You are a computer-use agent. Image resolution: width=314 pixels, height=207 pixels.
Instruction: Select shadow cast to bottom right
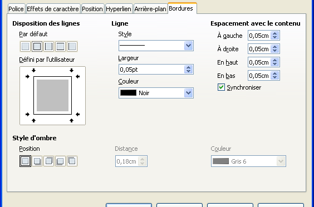click(x=37, y=161)
